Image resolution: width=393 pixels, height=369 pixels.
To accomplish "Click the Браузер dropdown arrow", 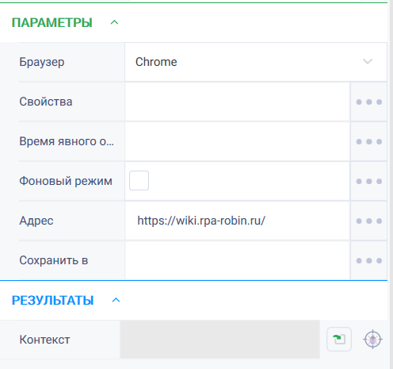I will coord(368,62).
